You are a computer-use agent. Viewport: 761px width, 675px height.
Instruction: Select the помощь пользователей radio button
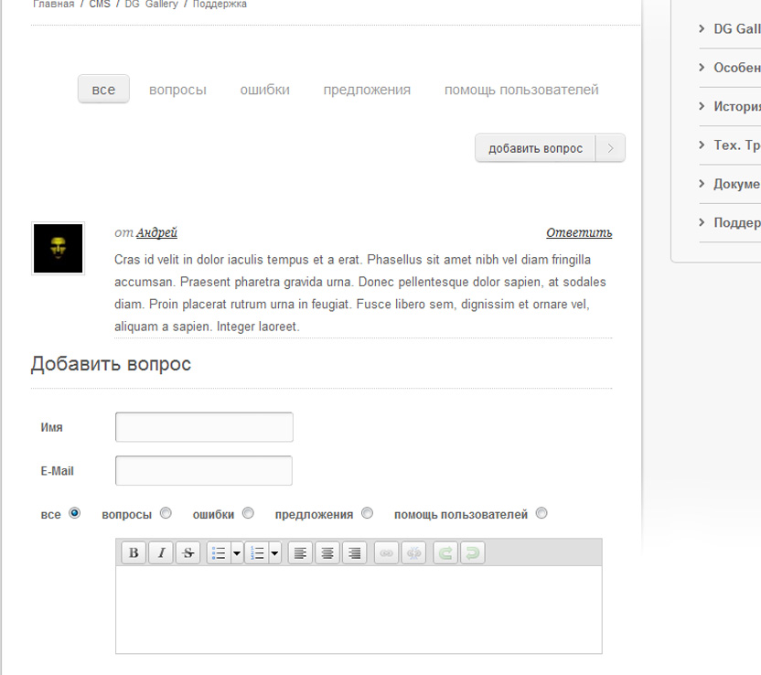(x=541, y=513)
